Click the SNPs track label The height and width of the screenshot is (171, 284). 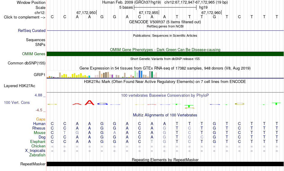click(x=40, y=44)
